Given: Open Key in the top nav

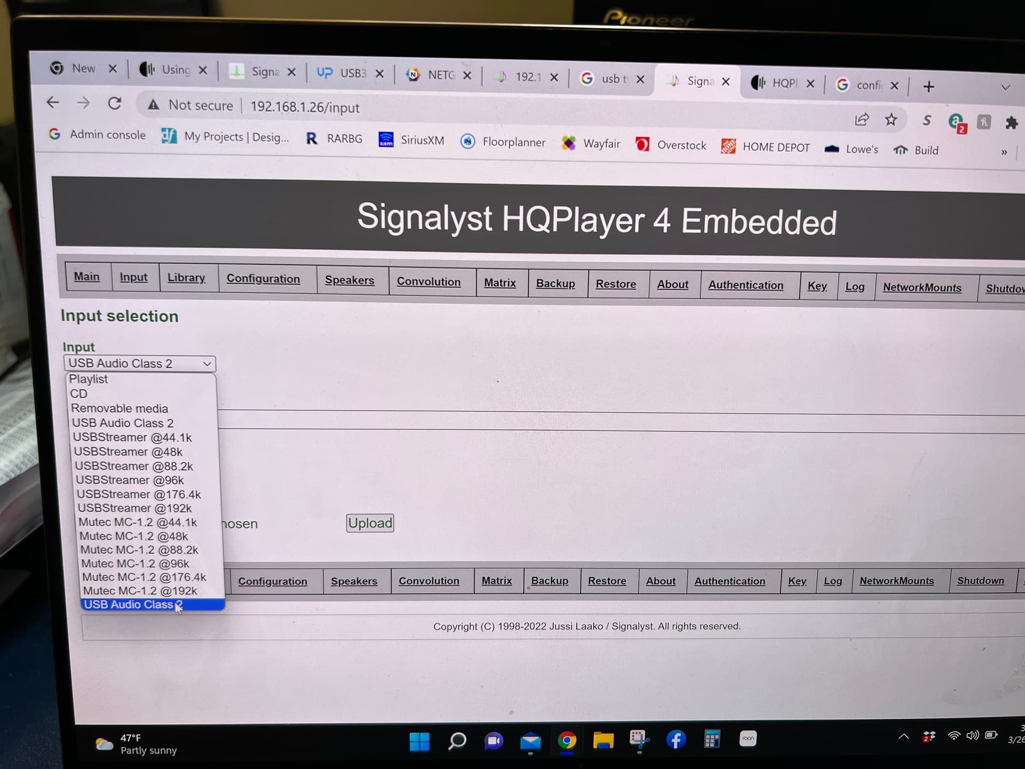Looking at the screenshot, I should pyautogui.click(x=817, y=286).
